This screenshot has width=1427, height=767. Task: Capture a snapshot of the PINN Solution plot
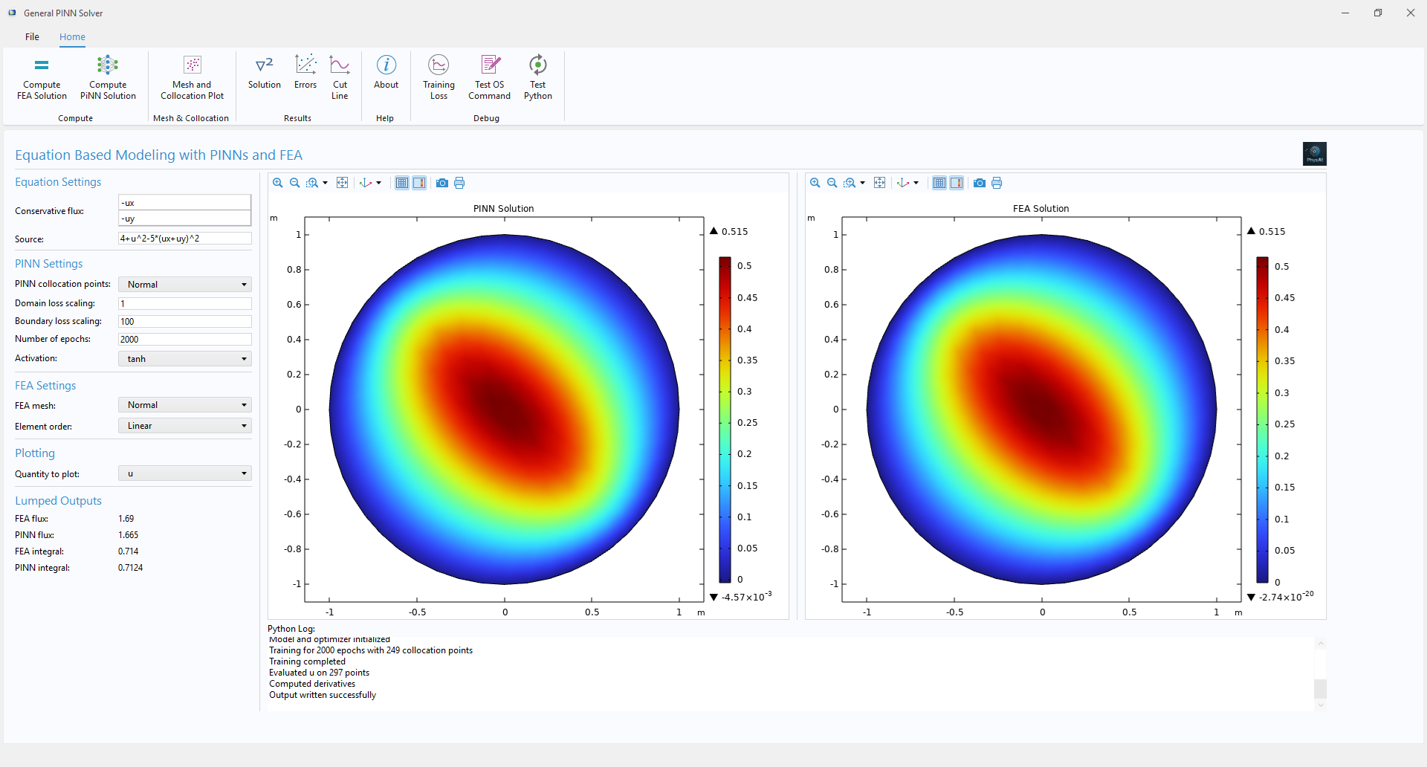(x=442, y=183)
